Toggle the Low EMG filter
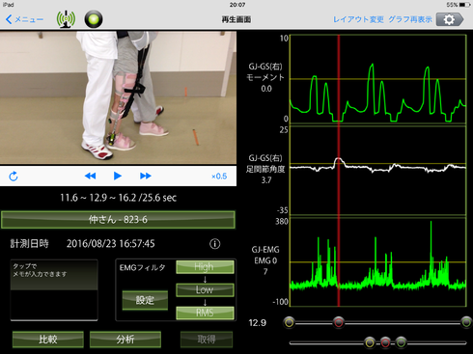Viewport: 473px width, 354px height. (x=205, y=289)
